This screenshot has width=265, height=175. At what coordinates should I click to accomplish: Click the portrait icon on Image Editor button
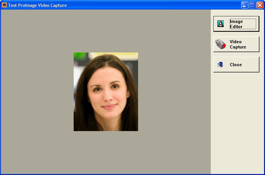[x=221, y=24]
